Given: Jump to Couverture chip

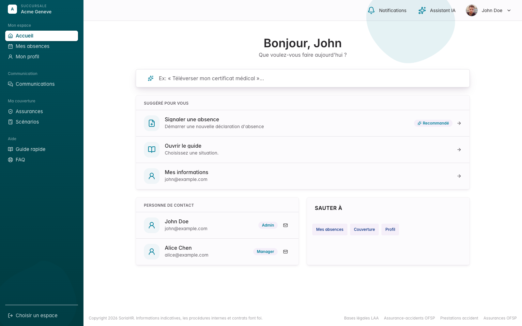Looking at the screenshot, I should click(x=364, y=230).
